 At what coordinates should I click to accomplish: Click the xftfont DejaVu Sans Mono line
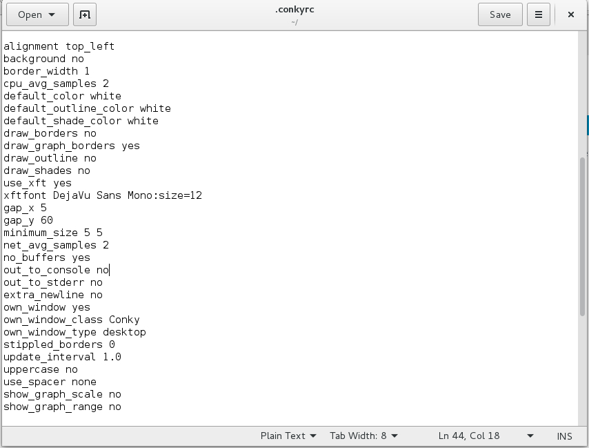pyautogui.click(x=103, y=195)
